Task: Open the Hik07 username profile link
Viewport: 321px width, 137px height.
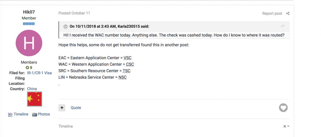Action: 29,12
